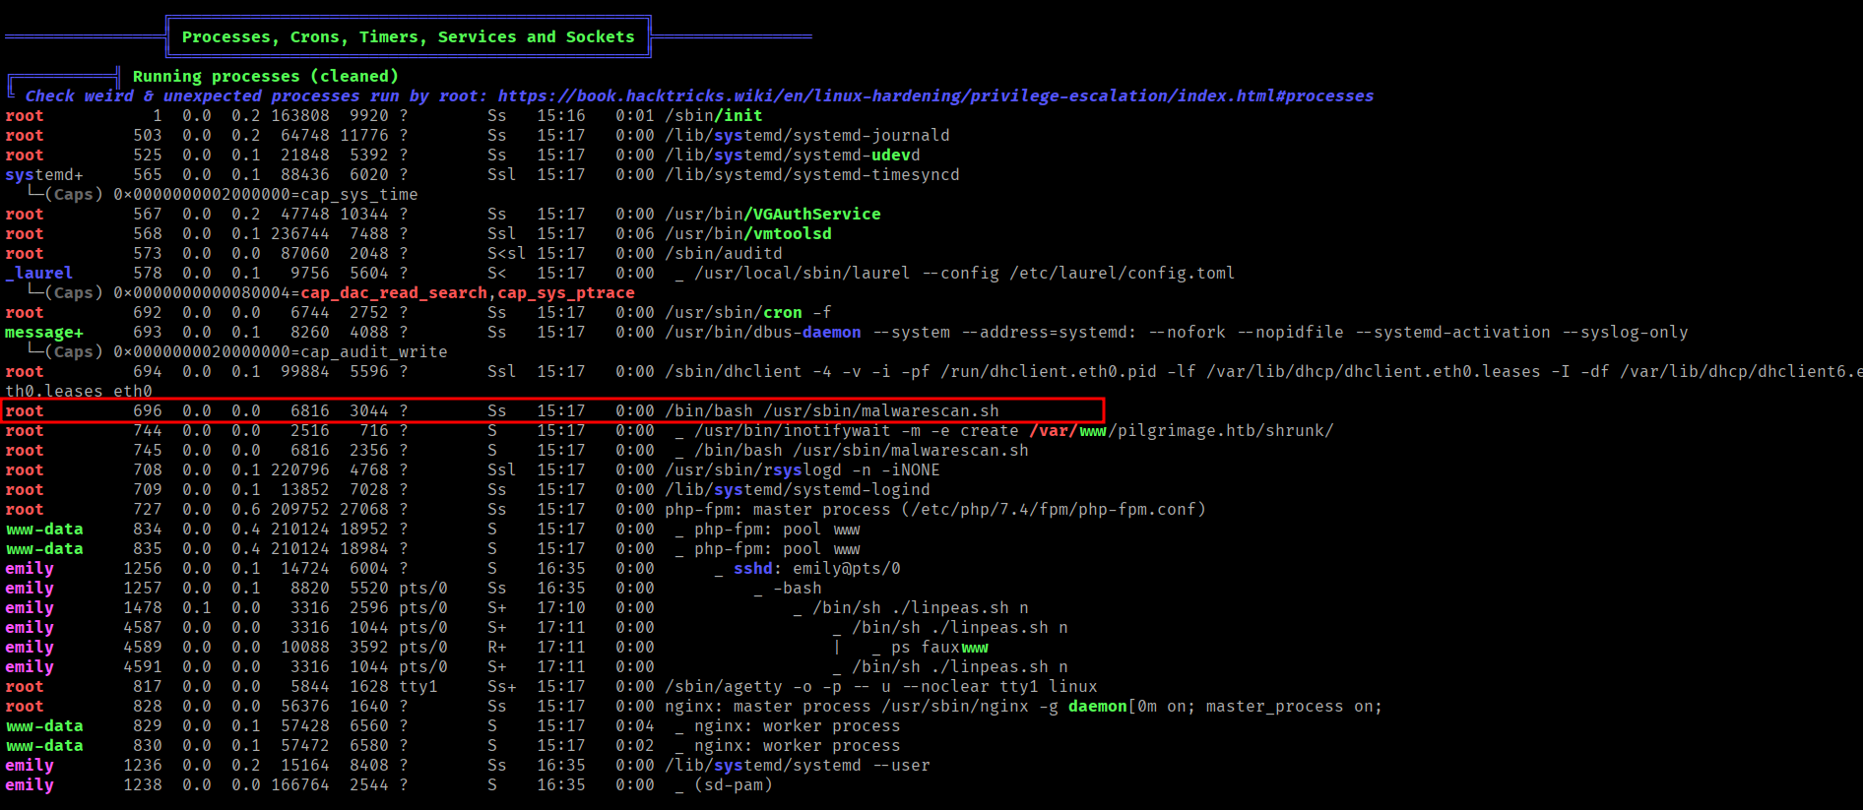Click the 'systemd+' user name
Viewport: 1863px width, 810px height.
pos(44,174)
